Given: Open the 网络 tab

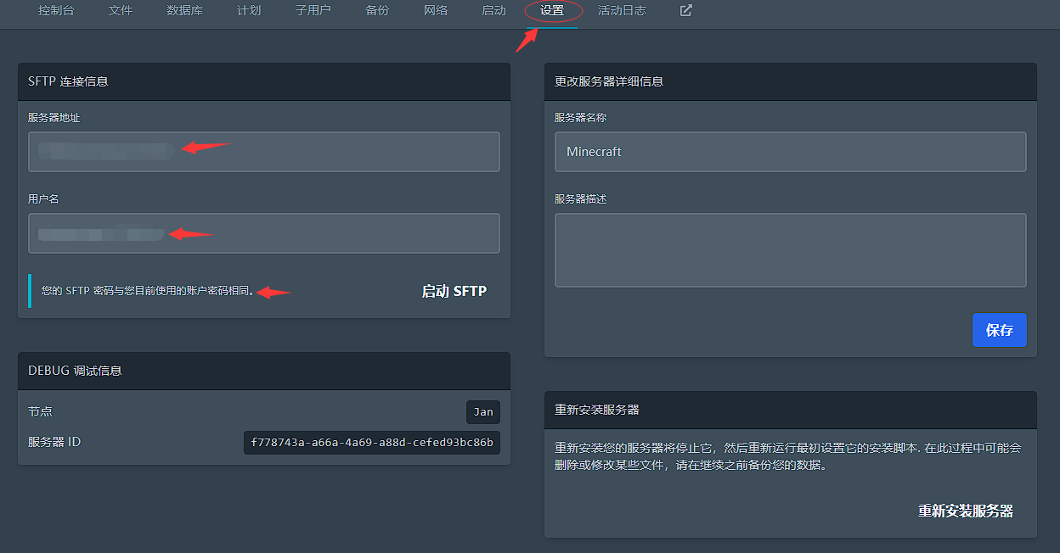Looking at the screenshot, I should (436, 11).
